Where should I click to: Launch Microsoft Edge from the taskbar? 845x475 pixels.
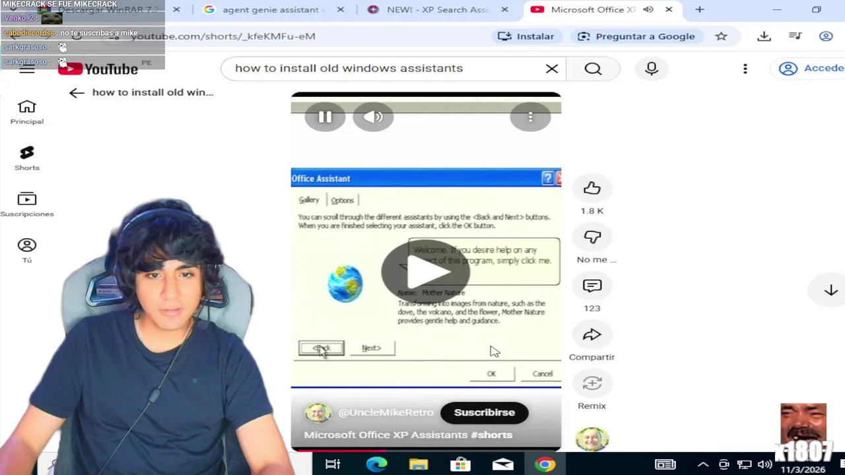376,464
